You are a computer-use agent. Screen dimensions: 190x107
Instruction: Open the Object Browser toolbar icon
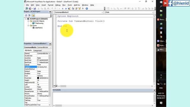[80, 9]
